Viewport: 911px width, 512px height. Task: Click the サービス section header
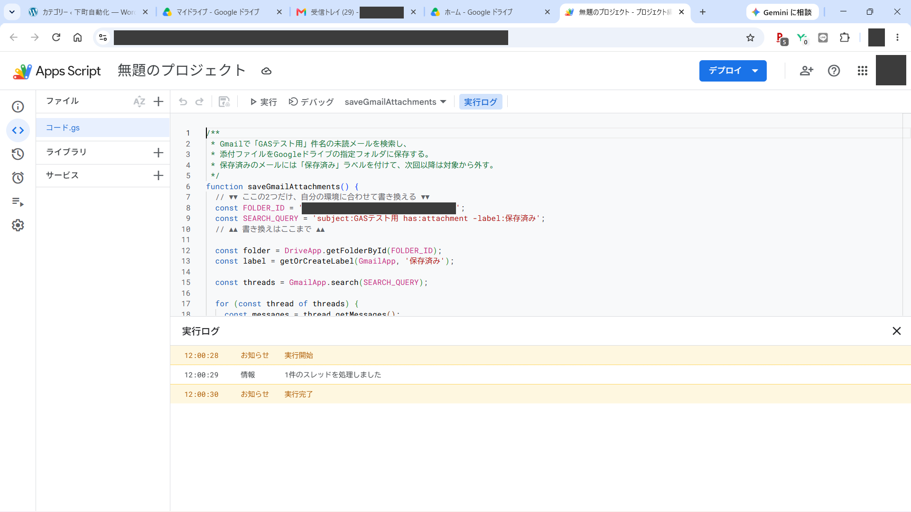pyautogui.click(x=62, y=175)
